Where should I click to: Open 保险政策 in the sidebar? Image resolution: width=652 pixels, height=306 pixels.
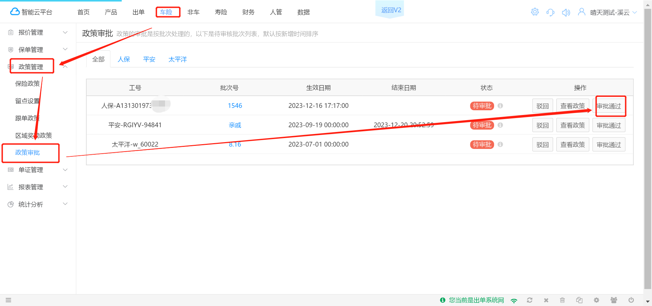click(x=28, y=83)
